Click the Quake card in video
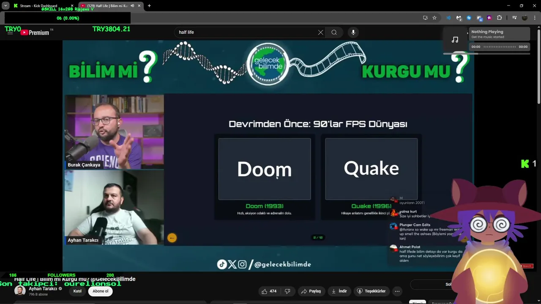Viewport: 541px width, 304px height. 372,169
